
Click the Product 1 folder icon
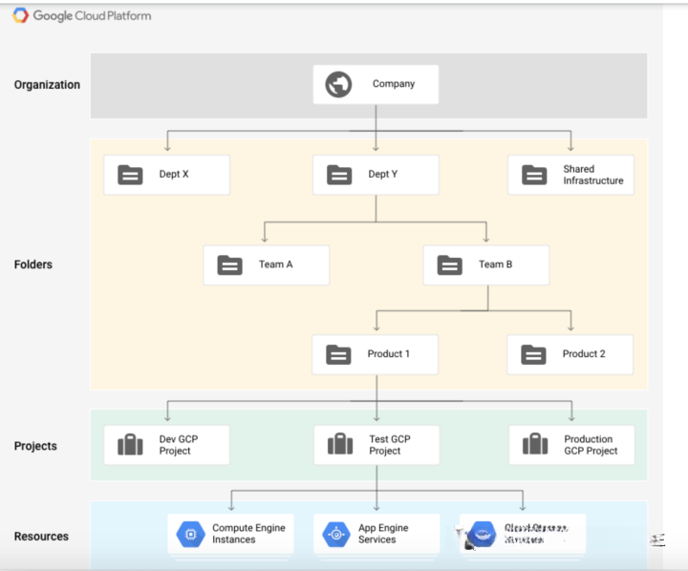[x=338, y=355]
